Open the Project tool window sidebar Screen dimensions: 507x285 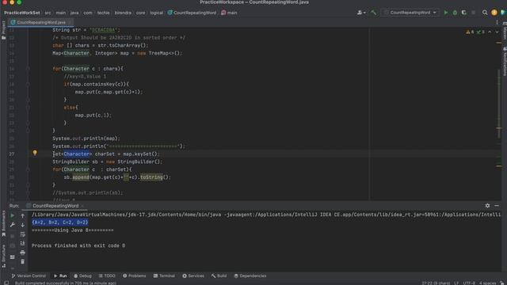(3, 30)
